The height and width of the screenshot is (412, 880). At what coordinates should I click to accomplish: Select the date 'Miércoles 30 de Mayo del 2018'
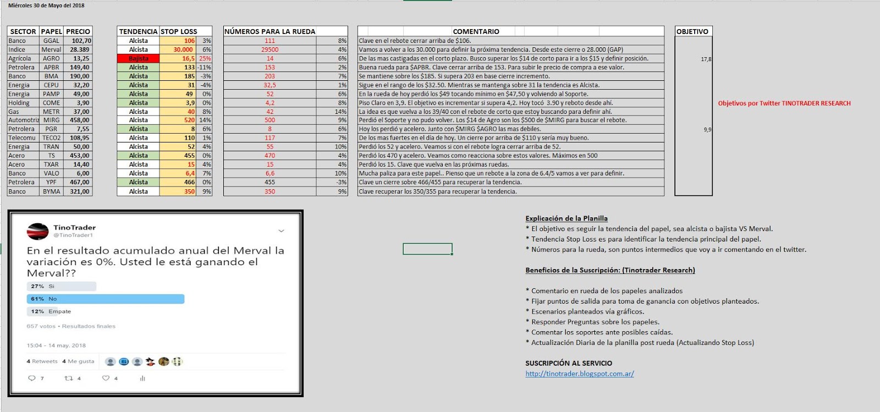(46, 6)
